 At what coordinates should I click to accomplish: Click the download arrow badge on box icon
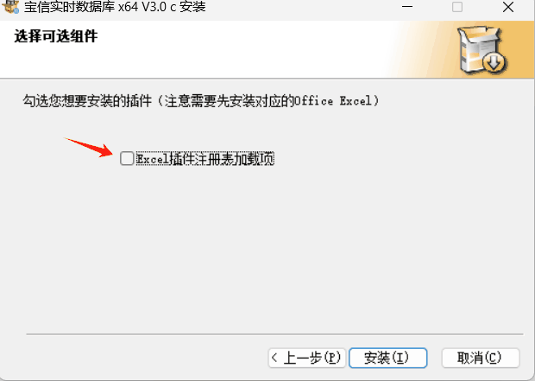[x=494, y=62]
